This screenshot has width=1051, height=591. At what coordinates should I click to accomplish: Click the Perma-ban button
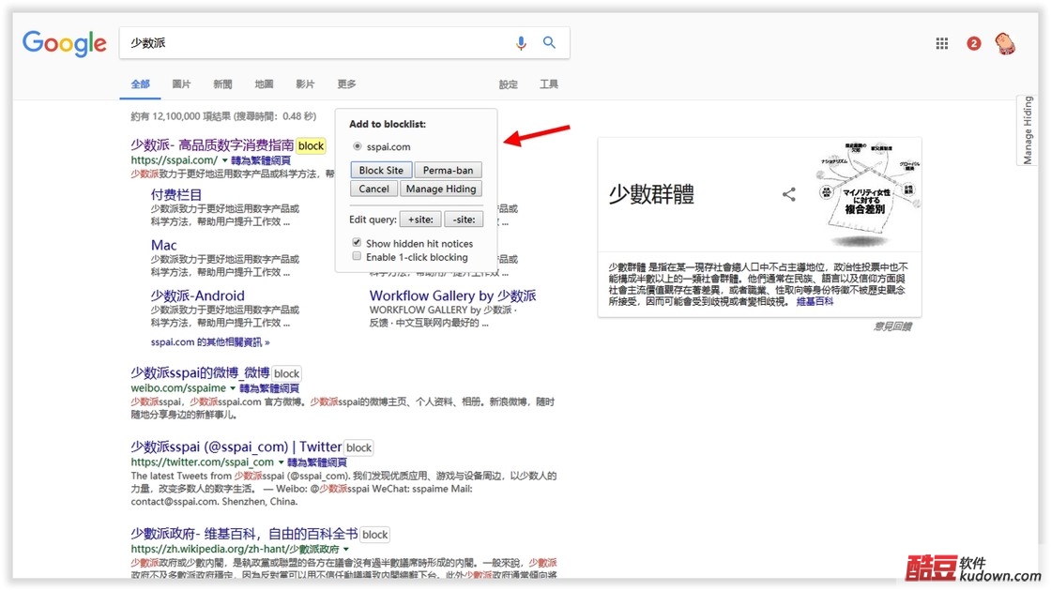[x=448, y=170]
